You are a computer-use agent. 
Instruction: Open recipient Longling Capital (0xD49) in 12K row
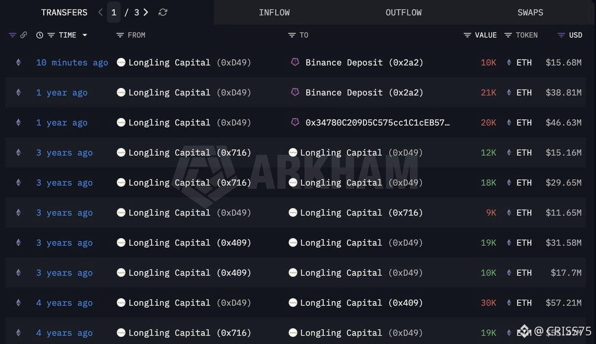click(x=362, y=153)
